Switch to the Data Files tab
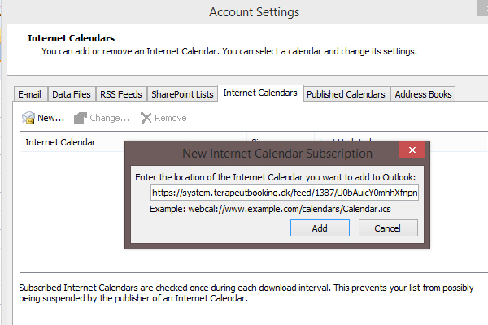 click(x=72, y=94)
